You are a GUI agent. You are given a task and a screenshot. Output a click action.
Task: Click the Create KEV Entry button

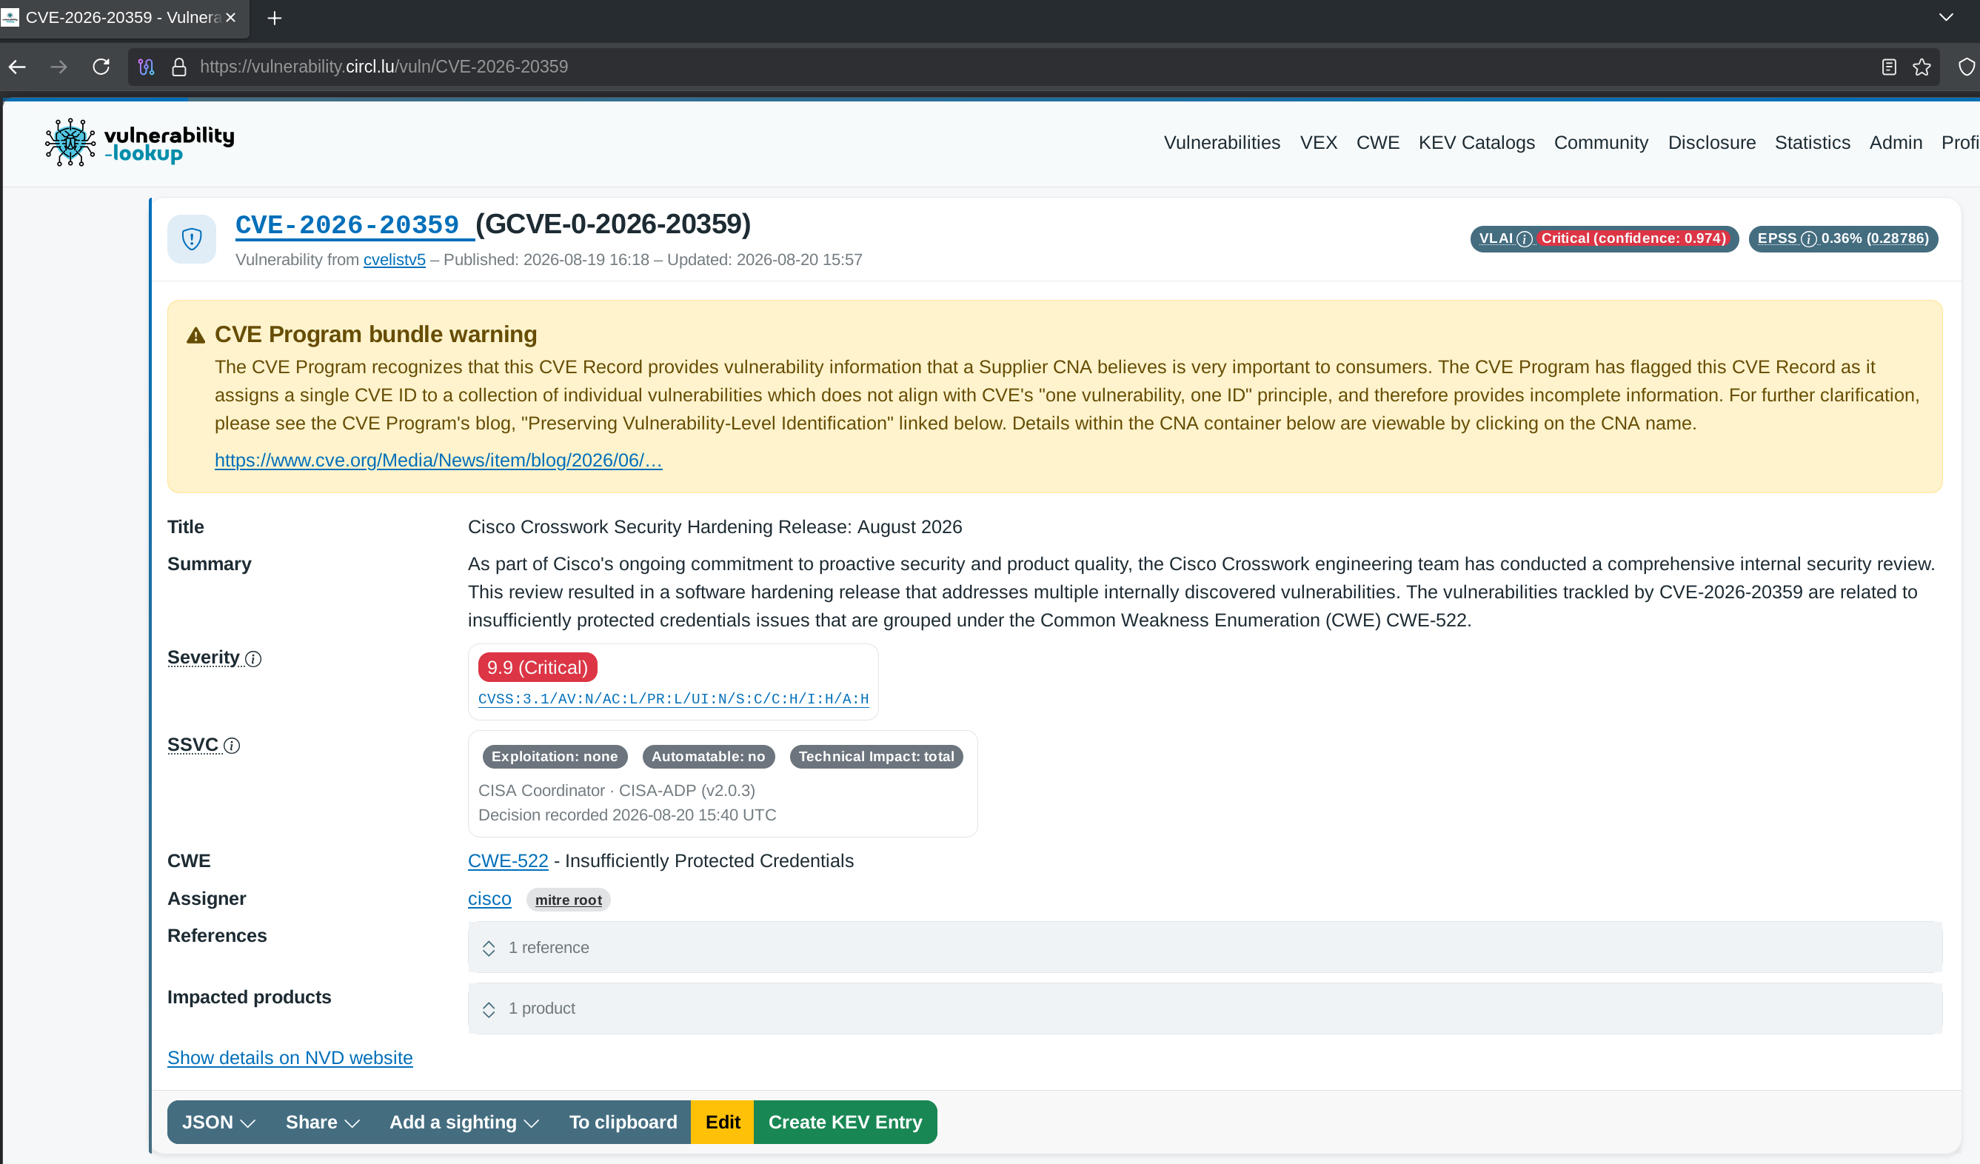click(846, 1123)
